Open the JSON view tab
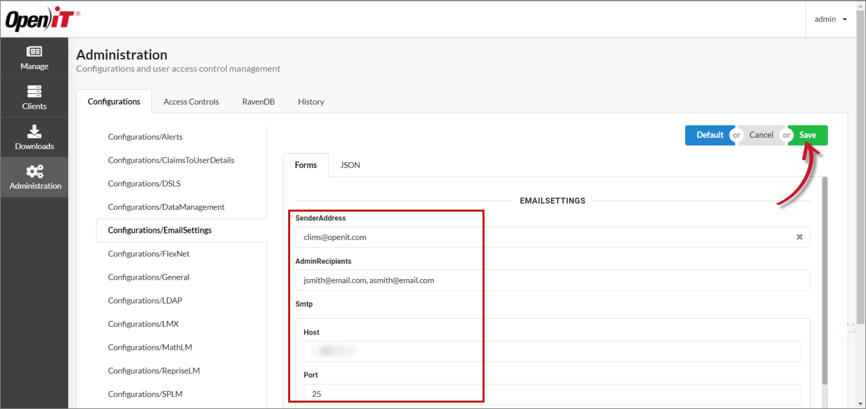 [349, 165]
